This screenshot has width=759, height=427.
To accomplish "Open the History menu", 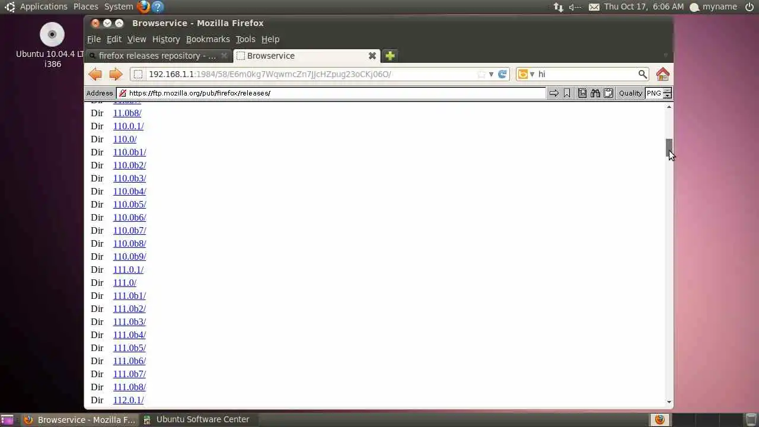I will pyautogui.click(x=166, y=39).
